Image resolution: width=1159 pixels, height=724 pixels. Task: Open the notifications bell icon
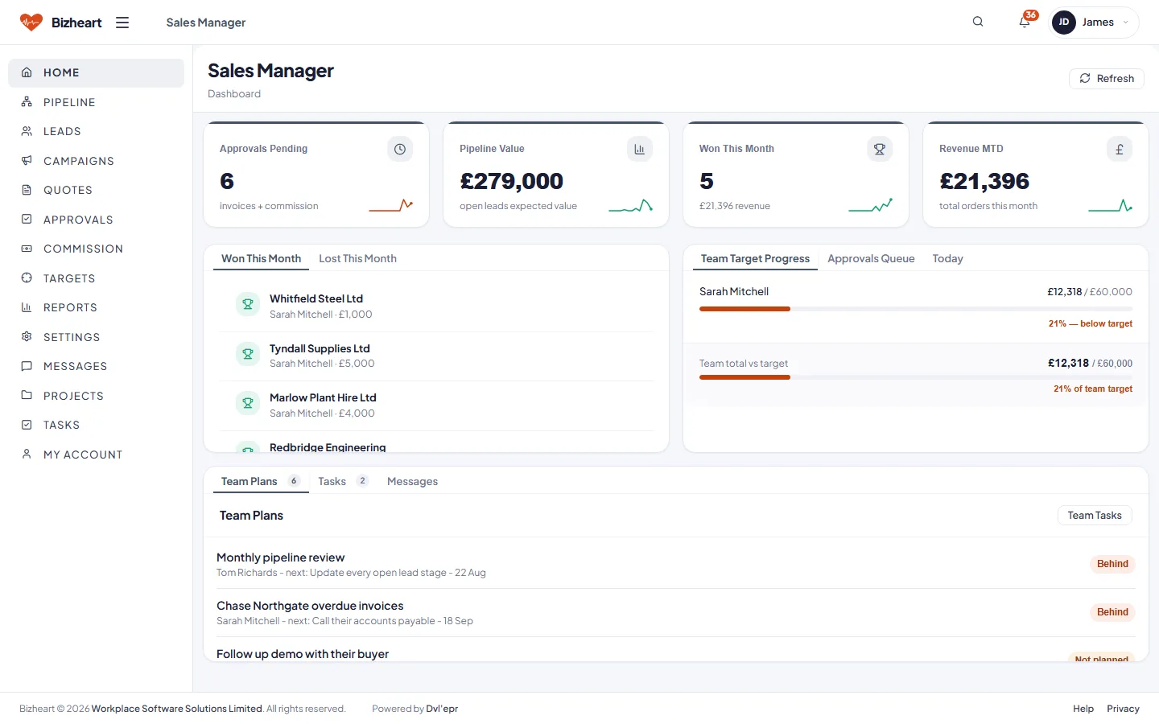coord(1025,22)
